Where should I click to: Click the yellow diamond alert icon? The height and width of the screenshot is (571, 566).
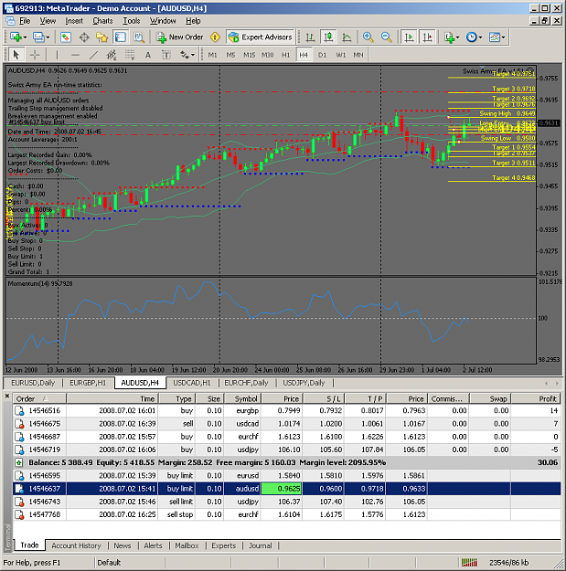(x=216, y=37)
